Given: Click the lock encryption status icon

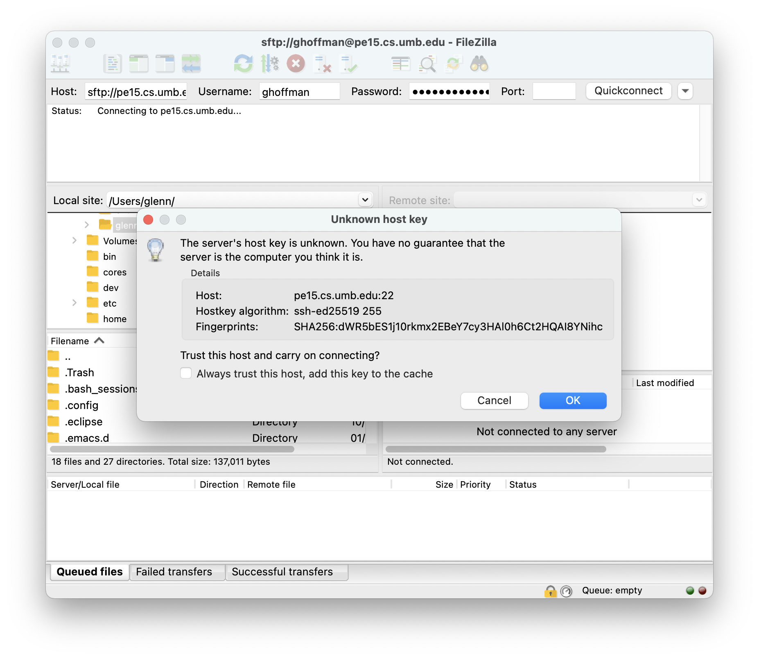Looking at the screenshot, I should pyautogui.click(x=551, y=591).
